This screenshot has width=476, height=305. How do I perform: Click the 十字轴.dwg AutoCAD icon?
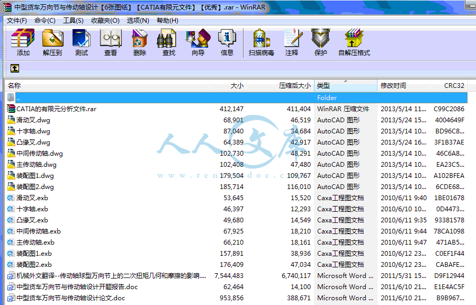click(x=11, y=131)
